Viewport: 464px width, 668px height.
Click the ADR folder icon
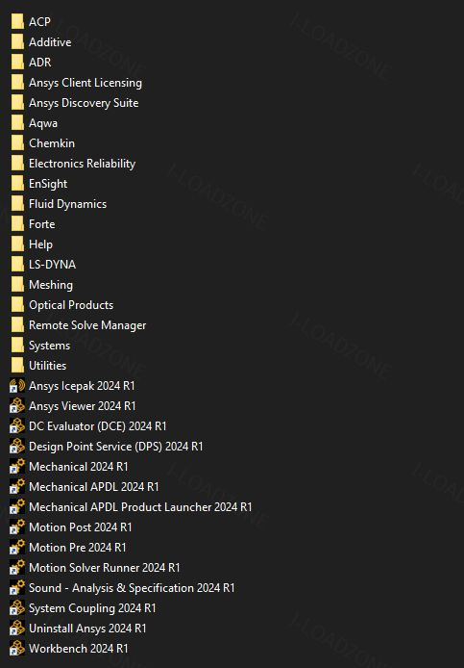pos(17,63)
